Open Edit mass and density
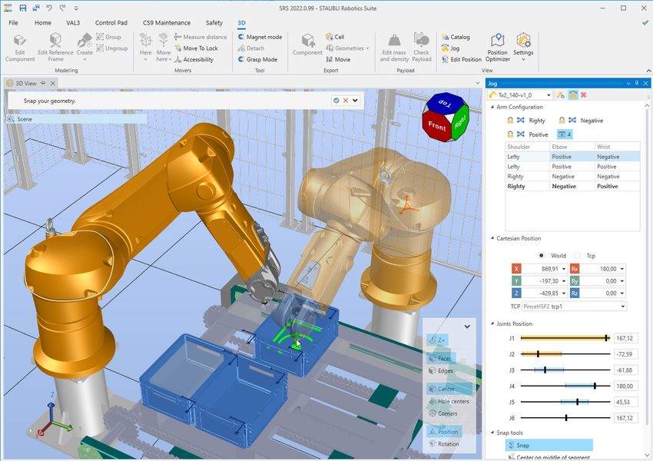The width and height of the screenshot is (653, 461). [x=394, y=48]
